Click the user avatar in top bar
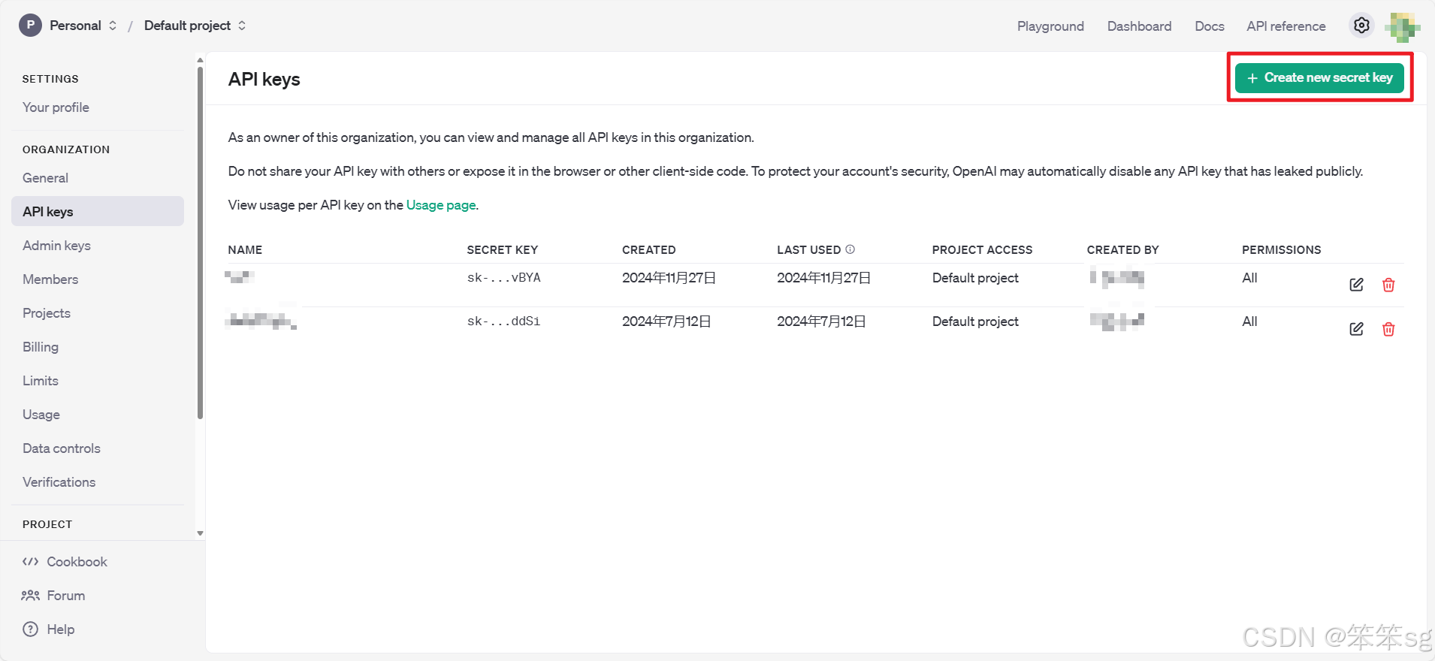1435x661 pixels. pos(1402,27)
